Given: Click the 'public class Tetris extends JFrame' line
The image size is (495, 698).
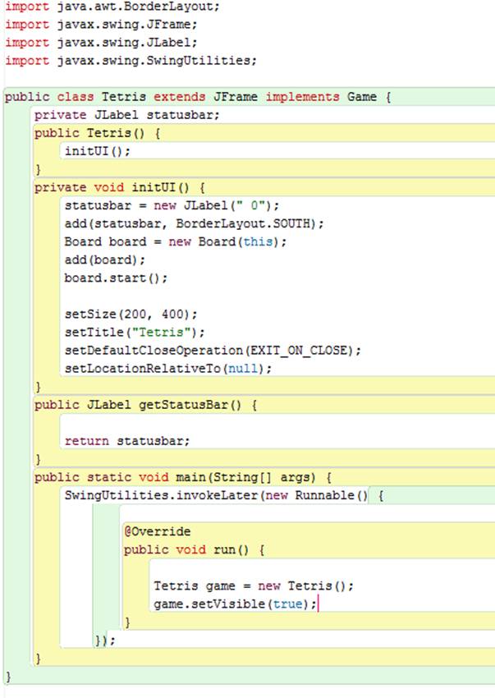Looking at the screenshot, I should pos(198,97).
